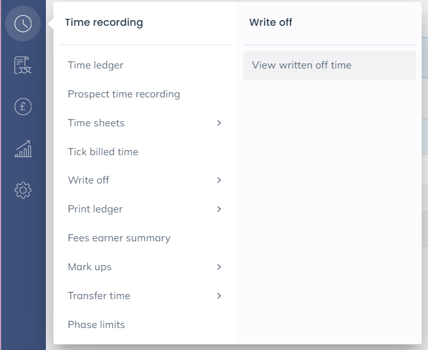
Task: Click View written off time
Action: (x=302, y=65)
